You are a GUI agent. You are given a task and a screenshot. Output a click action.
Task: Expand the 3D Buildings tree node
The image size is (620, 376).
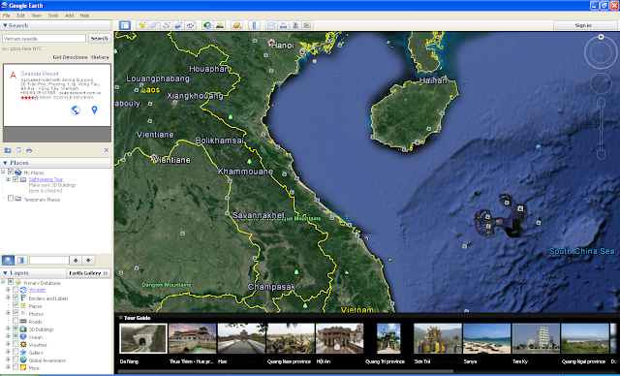[8, 329]
